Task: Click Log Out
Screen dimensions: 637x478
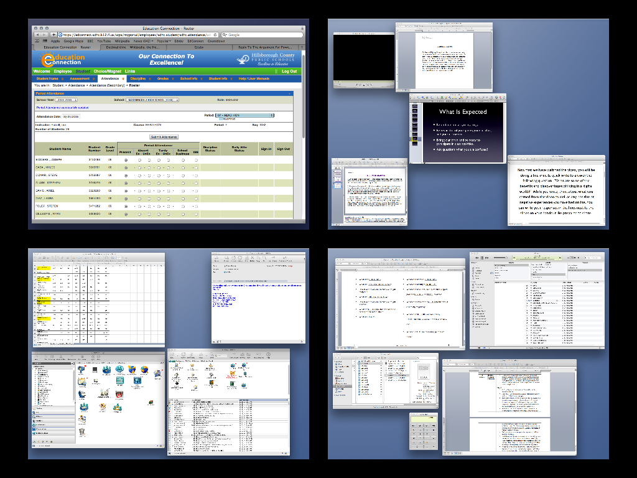Action: coord(289,72)
